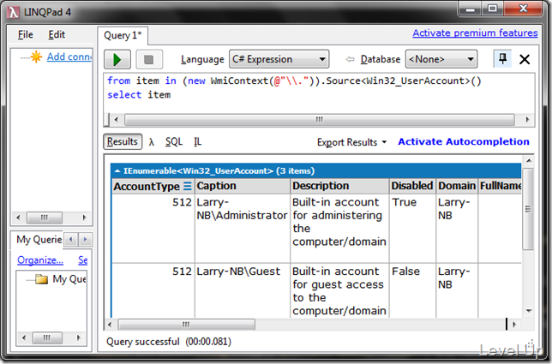Click the Organize... link
Viewport: 552px width, 364px height.
(x=40, y=260)
